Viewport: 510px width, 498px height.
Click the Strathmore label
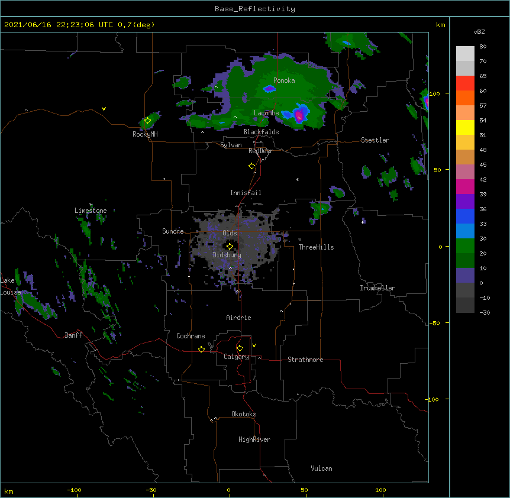point(305,360)
